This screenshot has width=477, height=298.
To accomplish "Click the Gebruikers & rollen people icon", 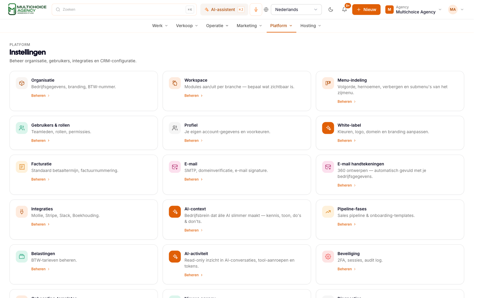I will 22,128.
